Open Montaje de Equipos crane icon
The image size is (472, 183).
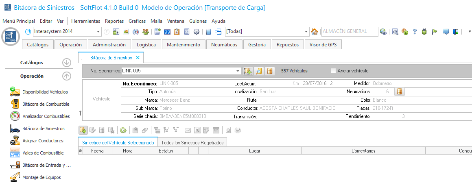click(x=15, y=177)
